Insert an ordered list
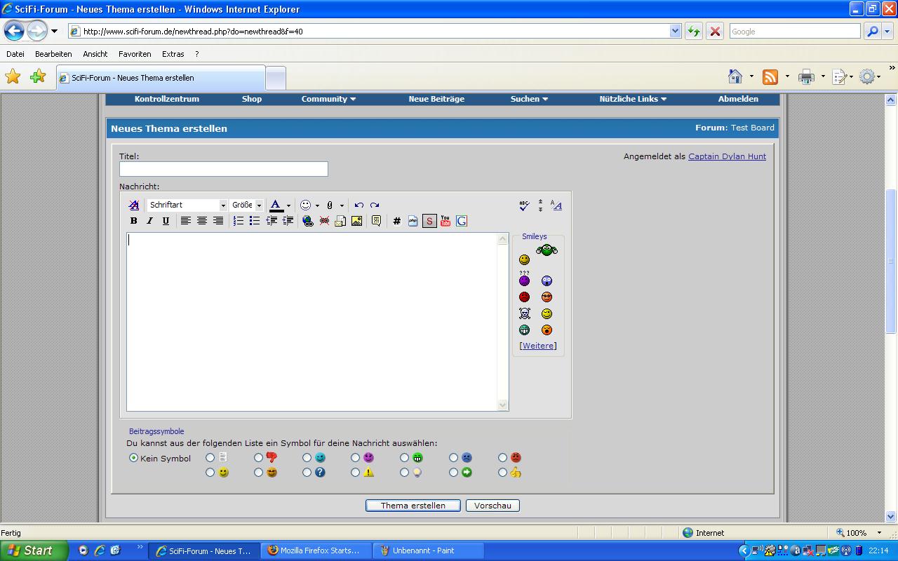The image size is (898, 561). click(239, 221)
